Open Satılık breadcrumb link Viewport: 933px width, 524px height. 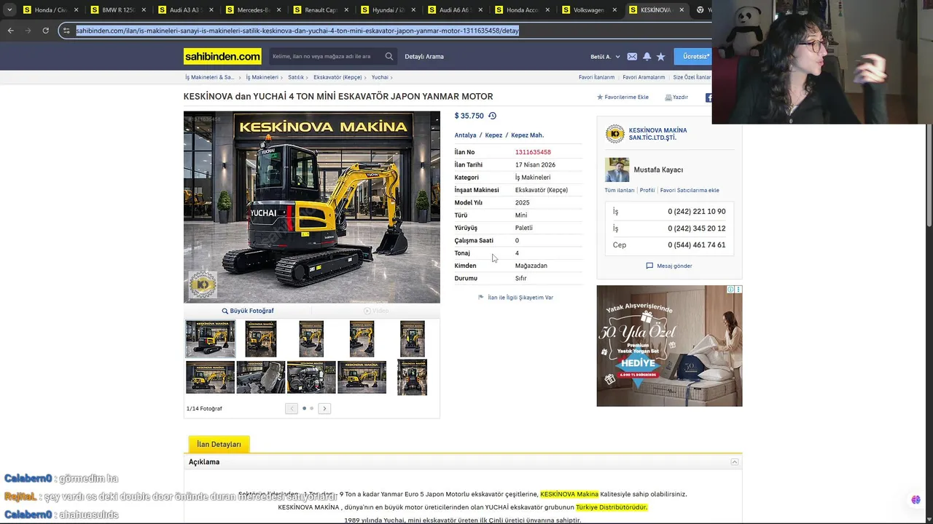click(x=295, y=77)
